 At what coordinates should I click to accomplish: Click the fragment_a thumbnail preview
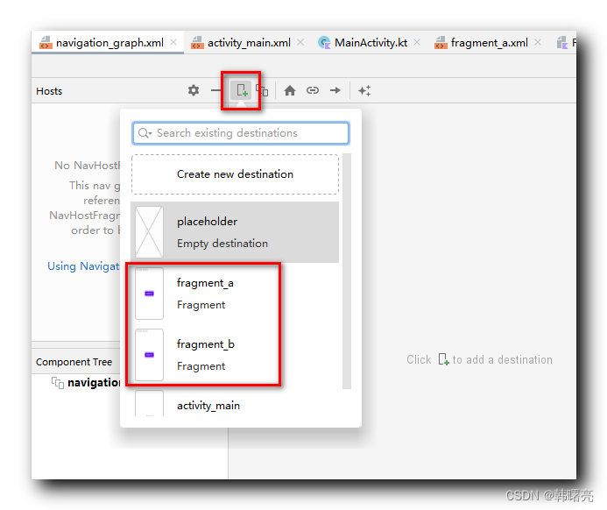tap(149, 294)
